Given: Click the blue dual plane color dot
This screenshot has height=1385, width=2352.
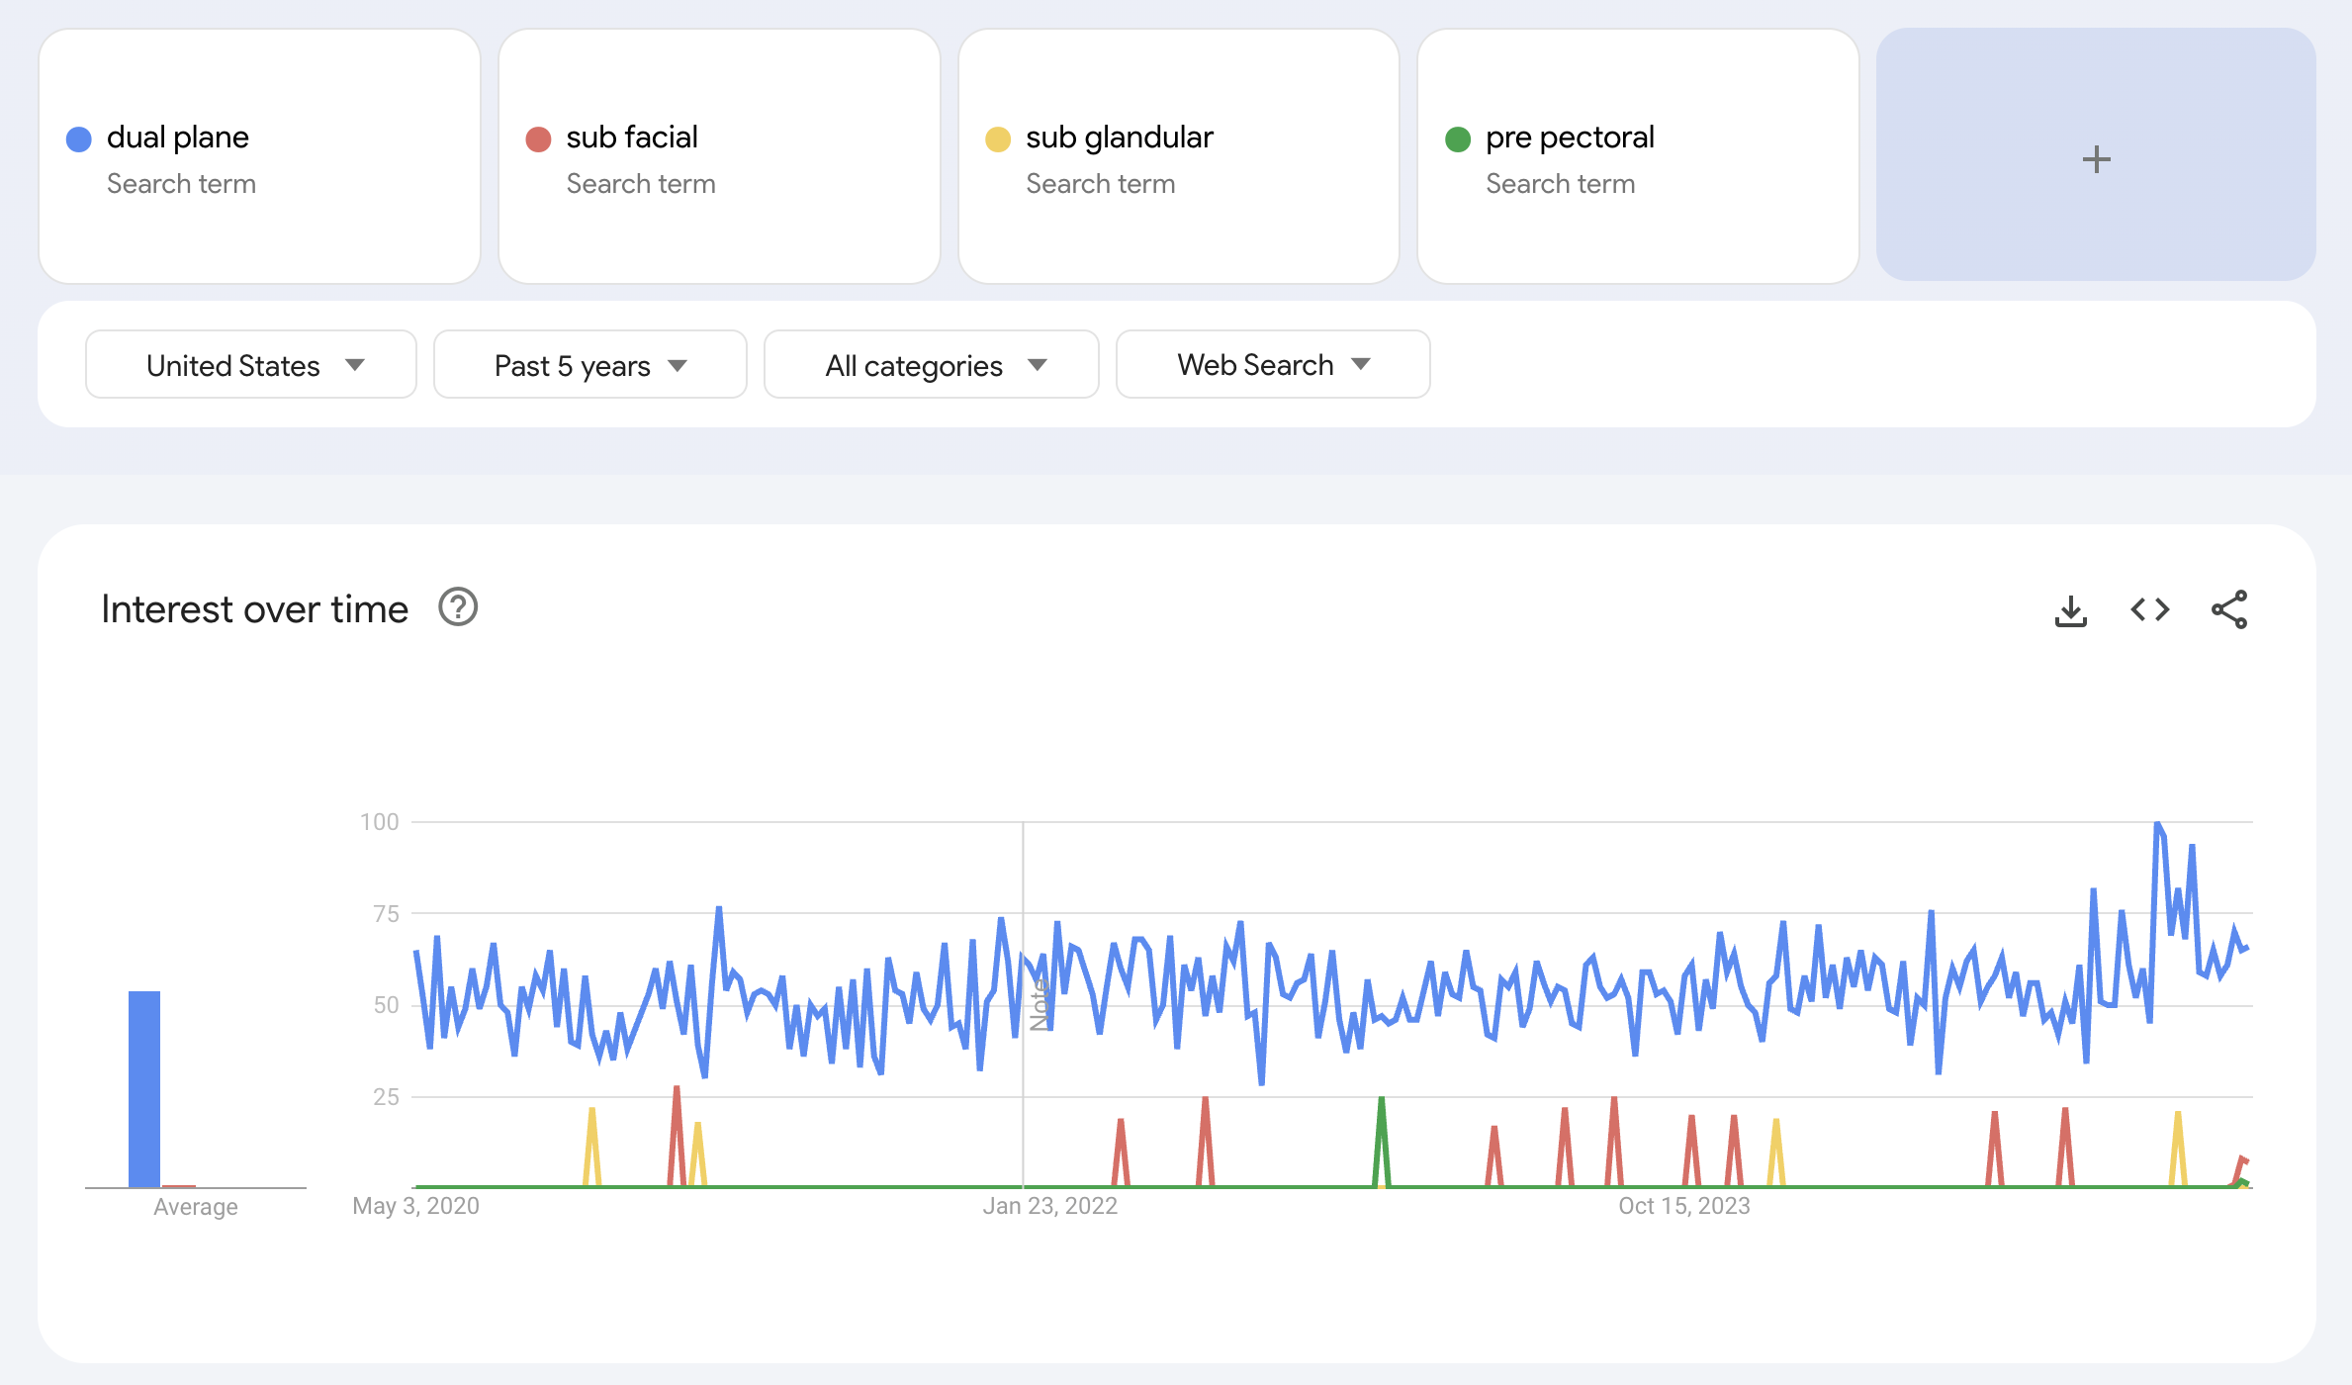Looking at the screenshot, I should coord(79,139).
